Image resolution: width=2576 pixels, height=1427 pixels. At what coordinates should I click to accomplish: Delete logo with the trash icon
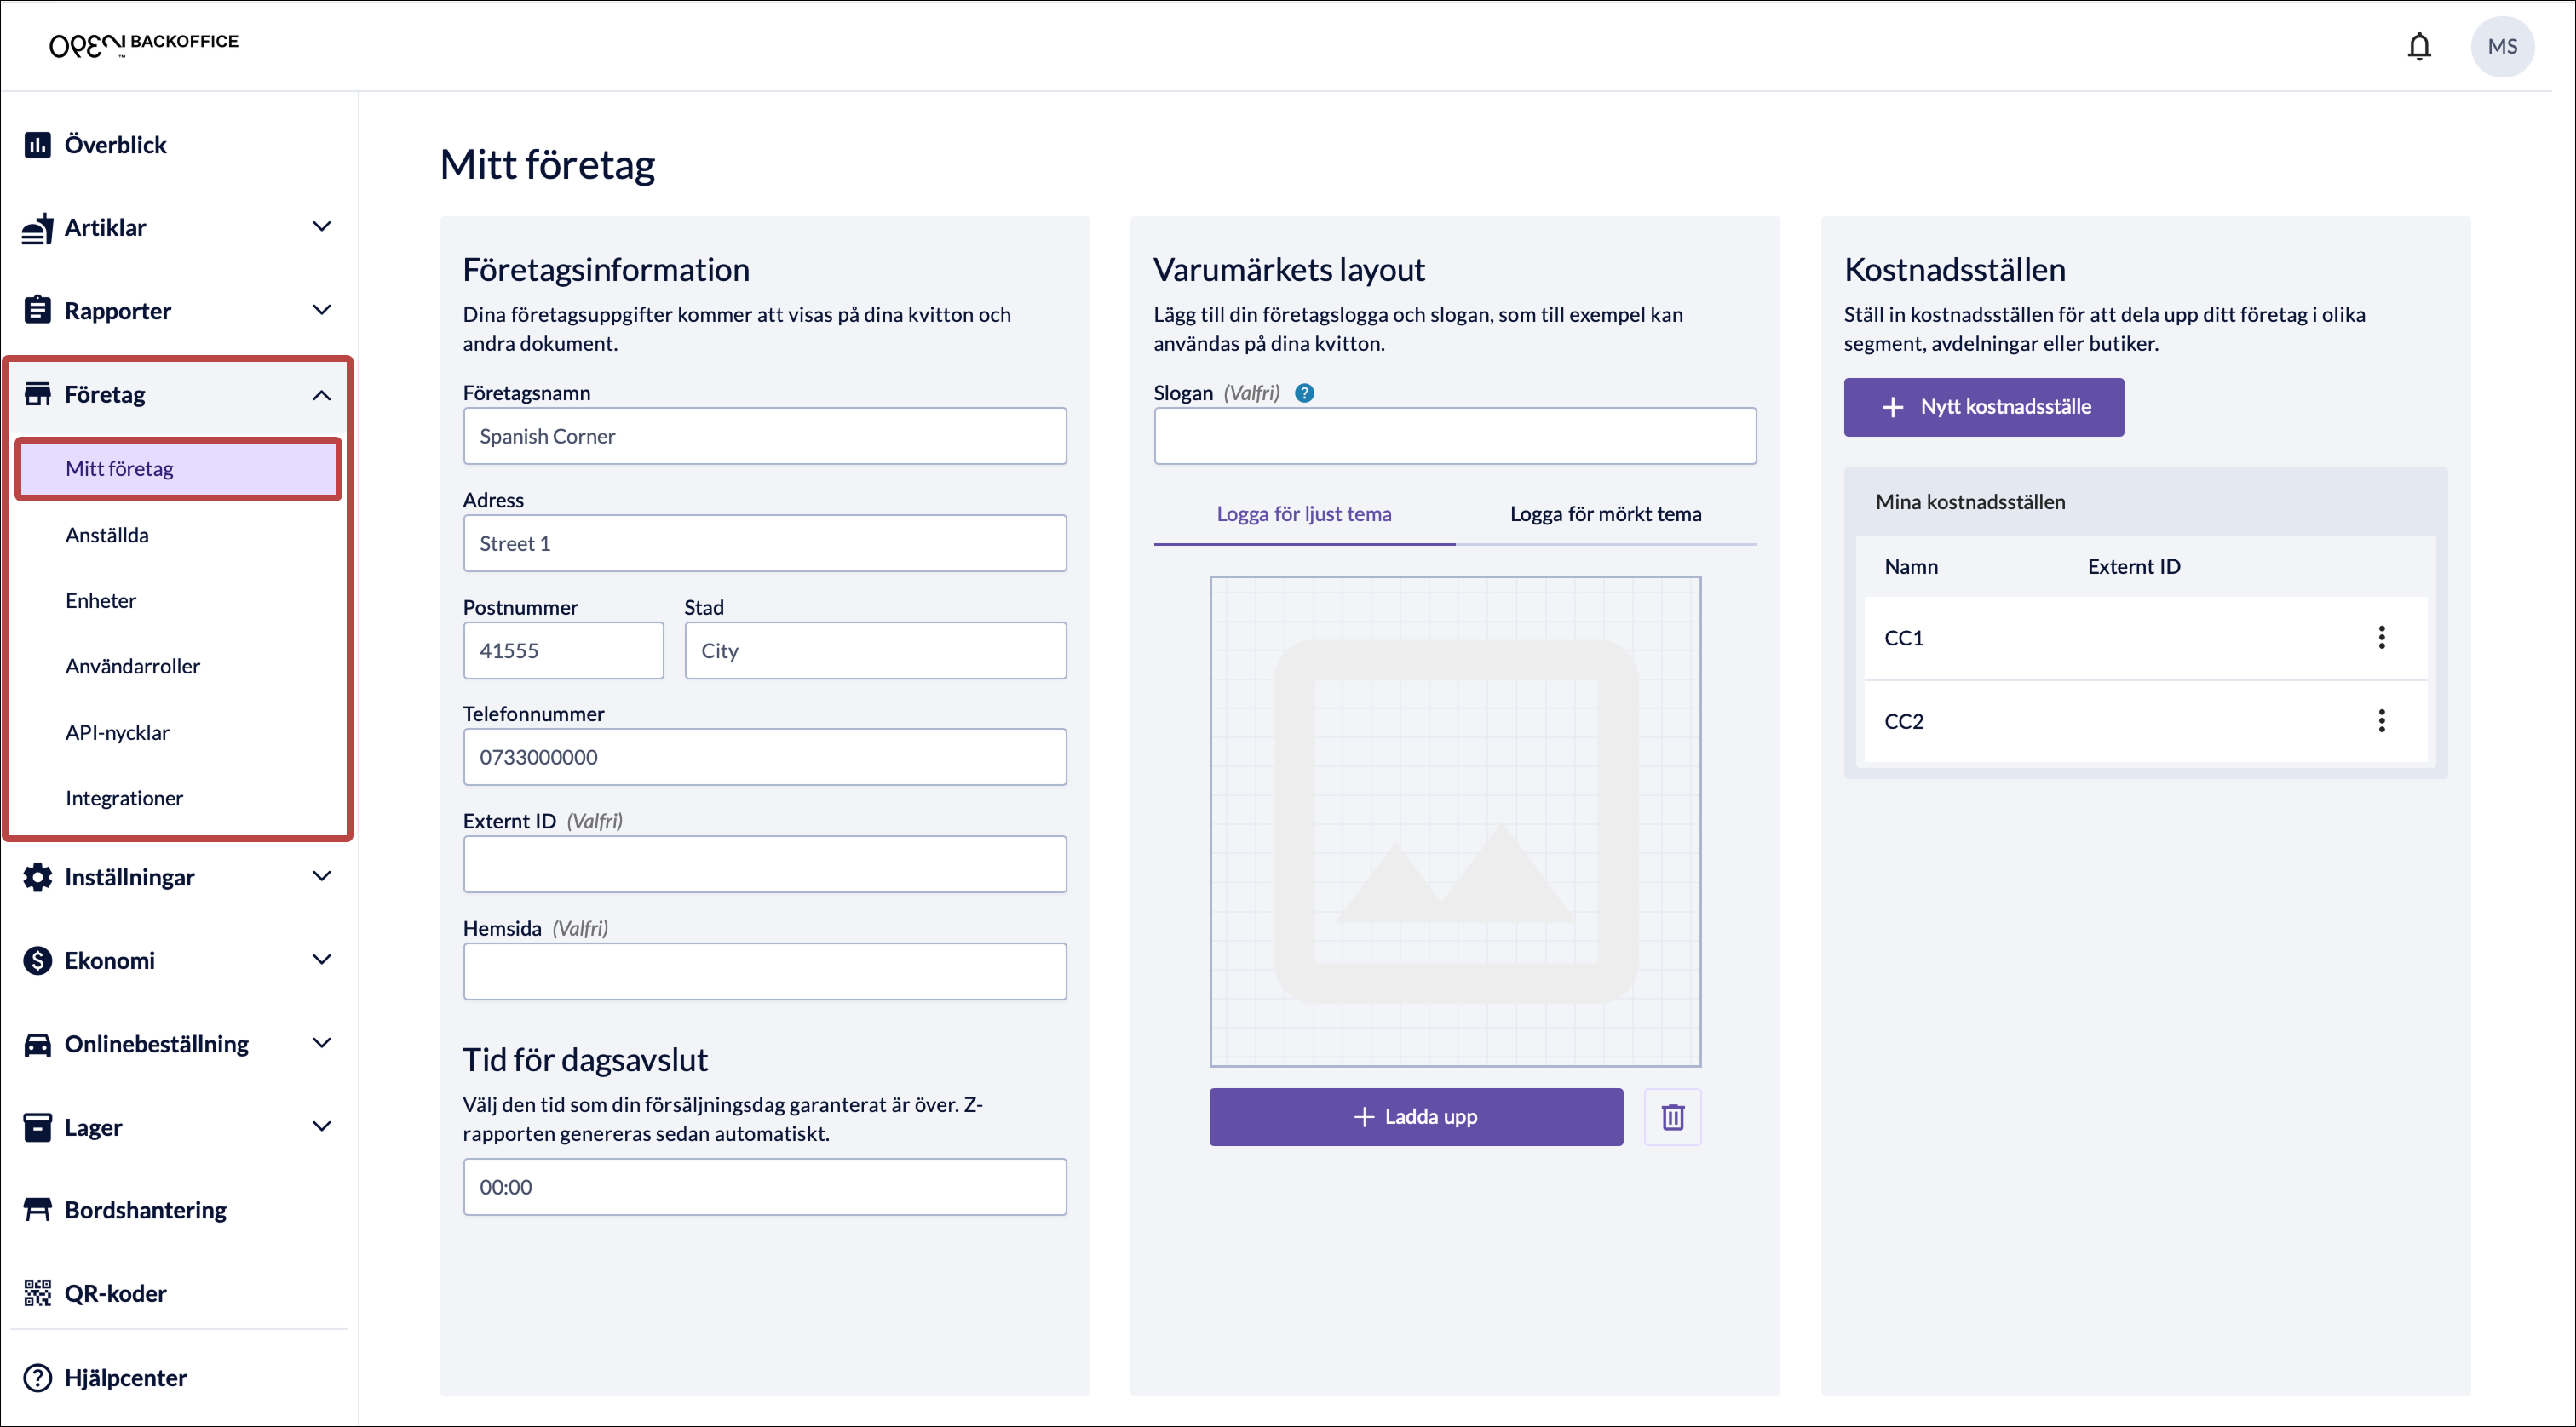pos(1672,1116)
